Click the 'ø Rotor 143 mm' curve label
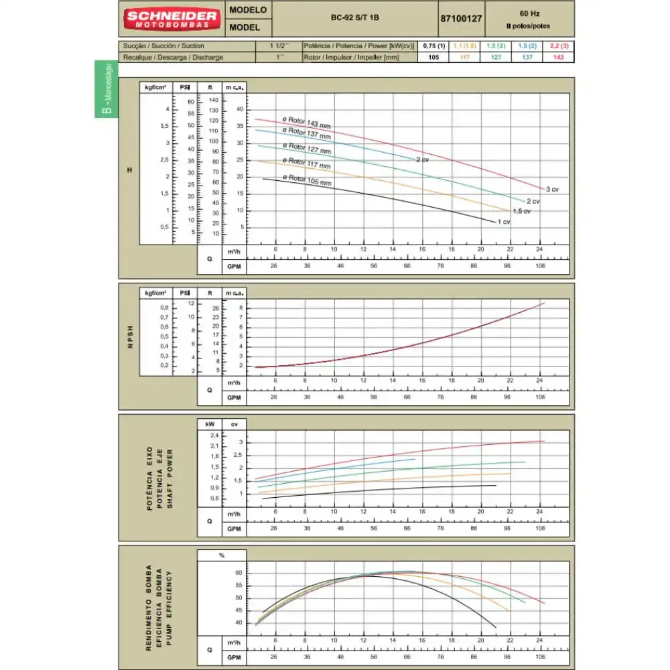This screenshot has width=670, height=670. [306, 122]
